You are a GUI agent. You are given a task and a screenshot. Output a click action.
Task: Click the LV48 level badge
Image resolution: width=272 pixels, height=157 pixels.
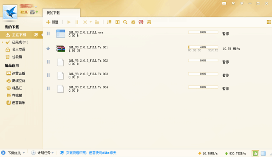tap(24, 12)
